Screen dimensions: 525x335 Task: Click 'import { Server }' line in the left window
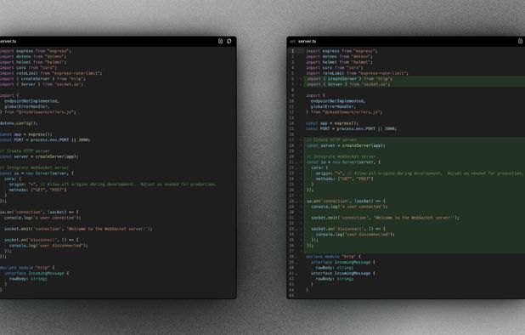[x=42, y=84]
